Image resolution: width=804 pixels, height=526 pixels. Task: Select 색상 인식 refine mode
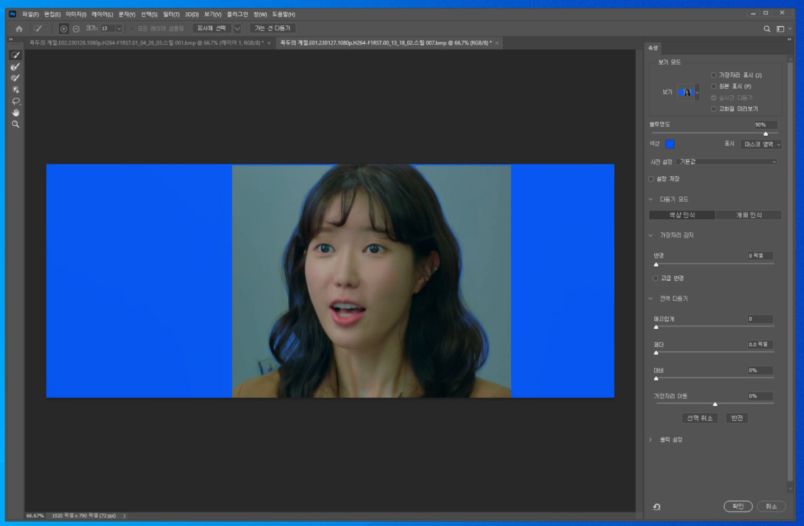pyautogui.click(x=682, y=215)
